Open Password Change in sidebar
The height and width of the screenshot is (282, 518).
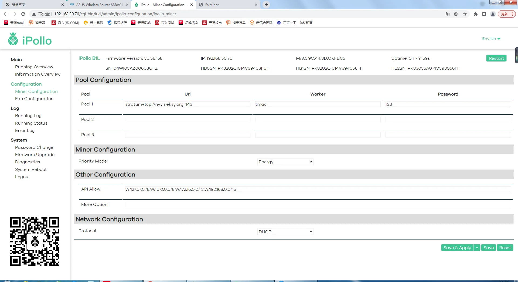34,147
